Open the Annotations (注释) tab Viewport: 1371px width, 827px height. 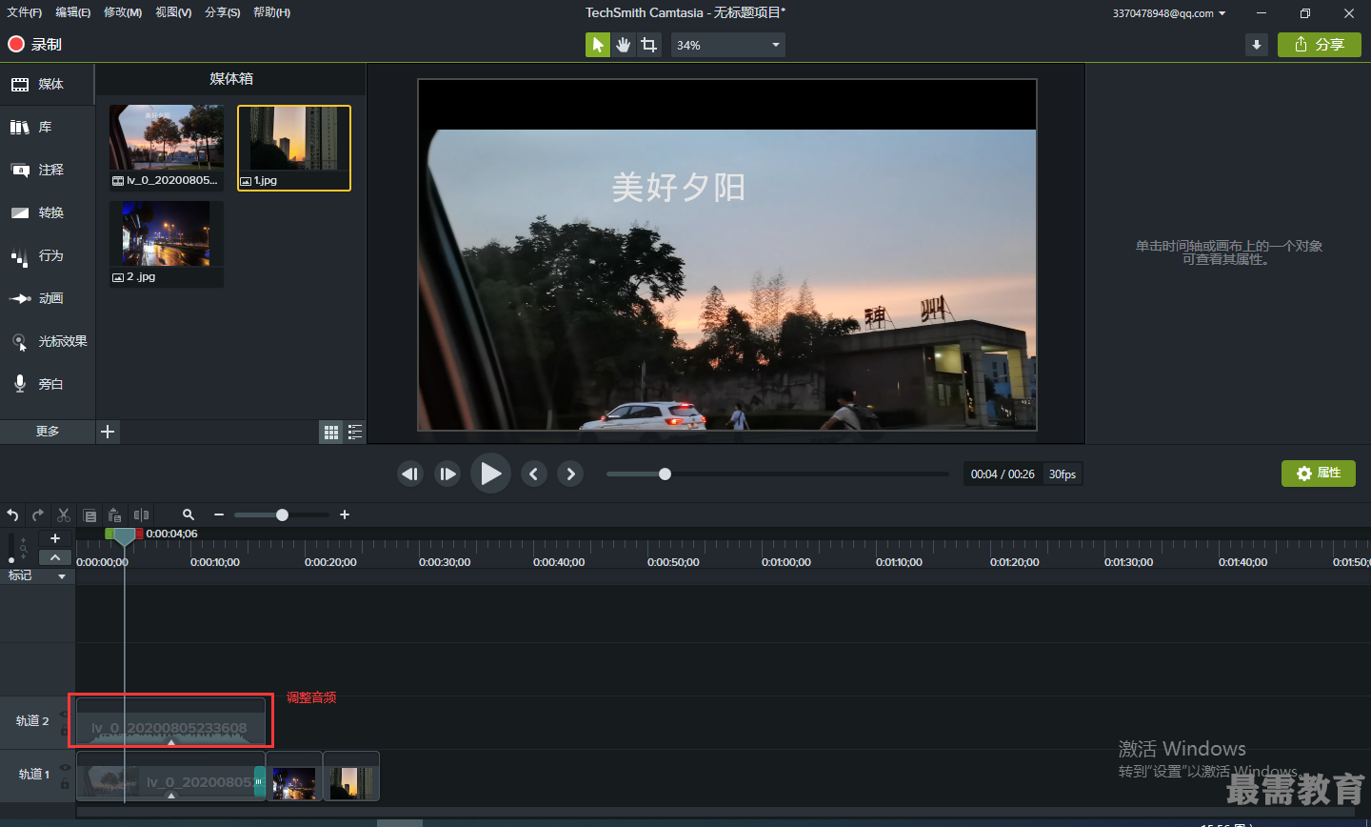pos(47,170)
